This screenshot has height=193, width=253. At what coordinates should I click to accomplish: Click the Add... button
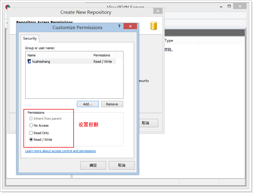pos(88,104)
